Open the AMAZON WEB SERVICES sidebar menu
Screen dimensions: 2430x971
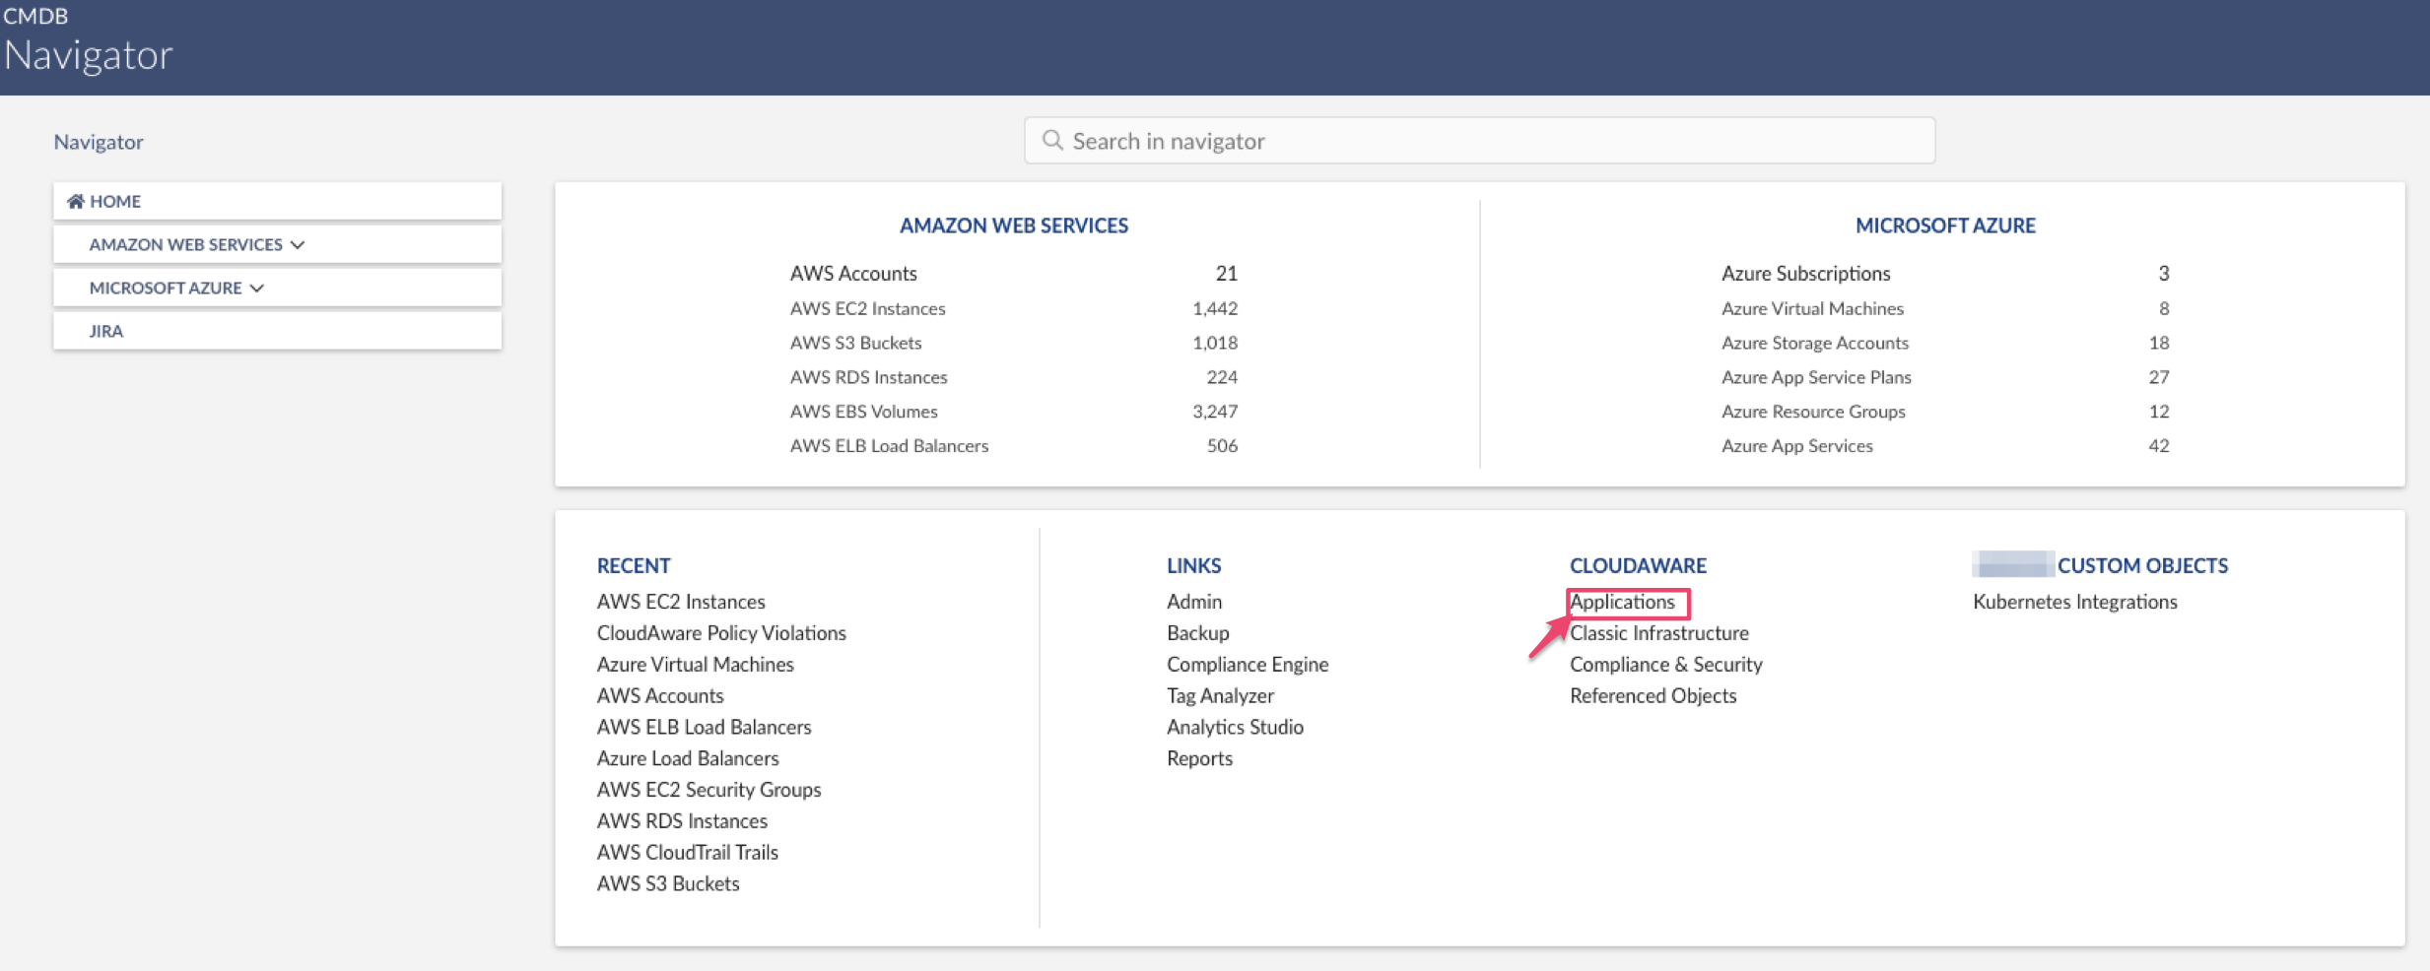(x=277, y=244)
